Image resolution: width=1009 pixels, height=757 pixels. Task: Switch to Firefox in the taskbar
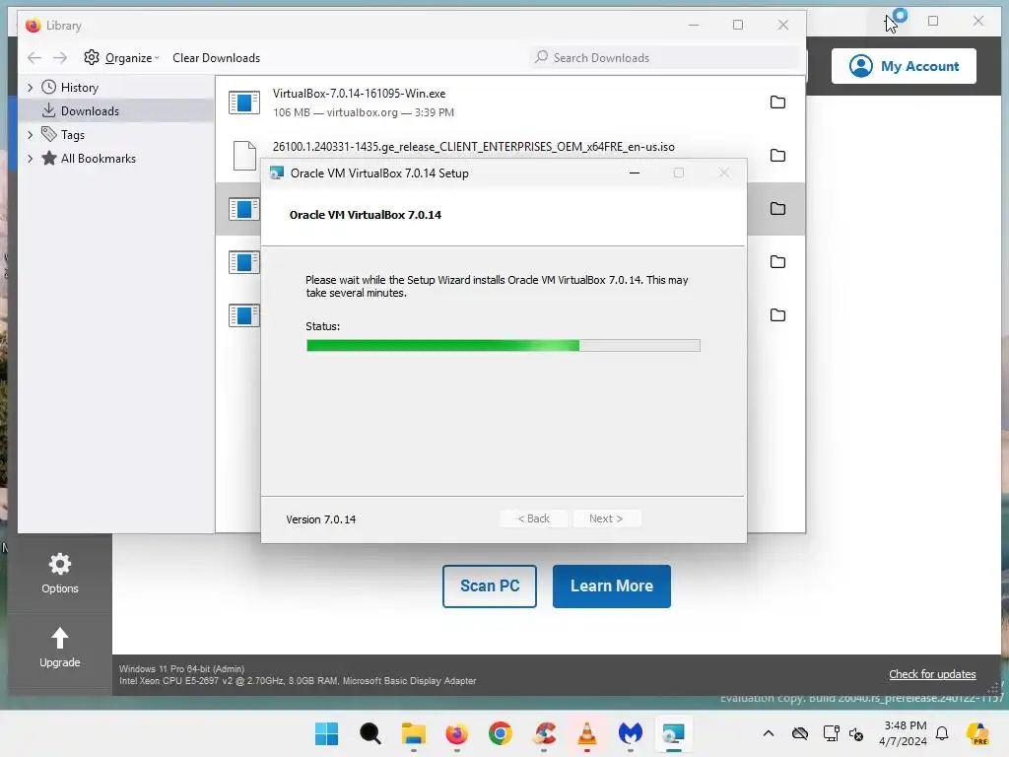pos(457,733)
